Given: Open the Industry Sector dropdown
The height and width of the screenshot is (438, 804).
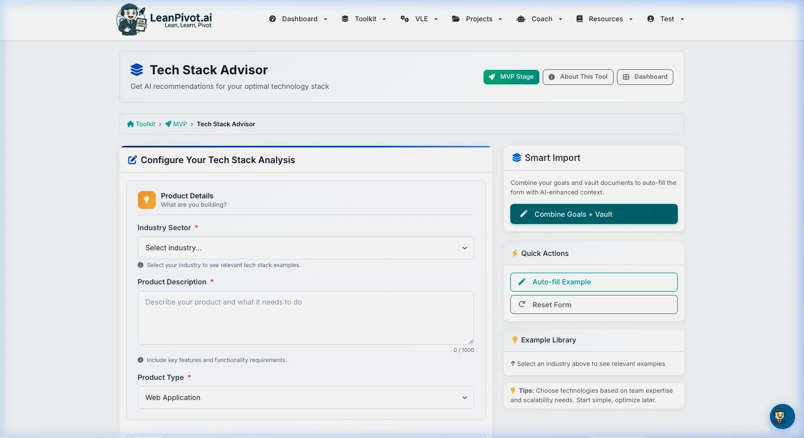Looking at the screenshot, I should coord(305,248).
